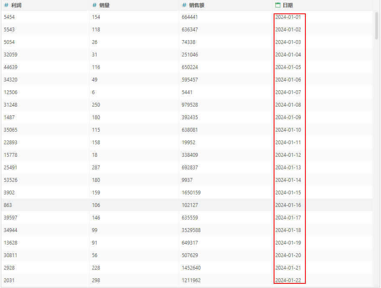Click the date cell 2024-01-10
The height and width of the screenshot is (288, 381).
tap(288, 130)
